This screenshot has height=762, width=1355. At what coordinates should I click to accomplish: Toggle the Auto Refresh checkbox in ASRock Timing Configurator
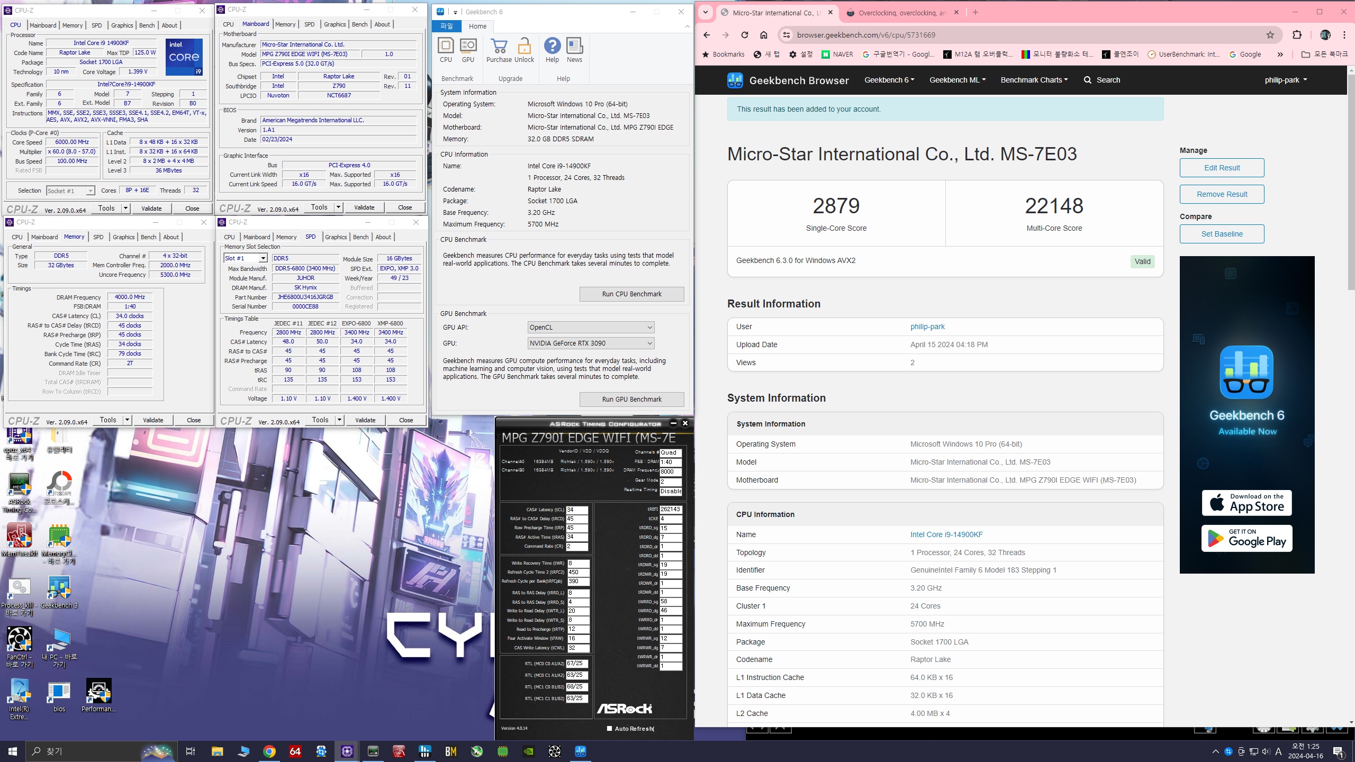[609, 729]
